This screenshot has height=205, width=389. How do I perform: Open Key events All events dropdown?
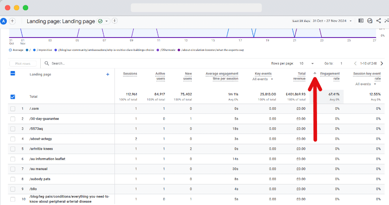click(x=262, y=79)
